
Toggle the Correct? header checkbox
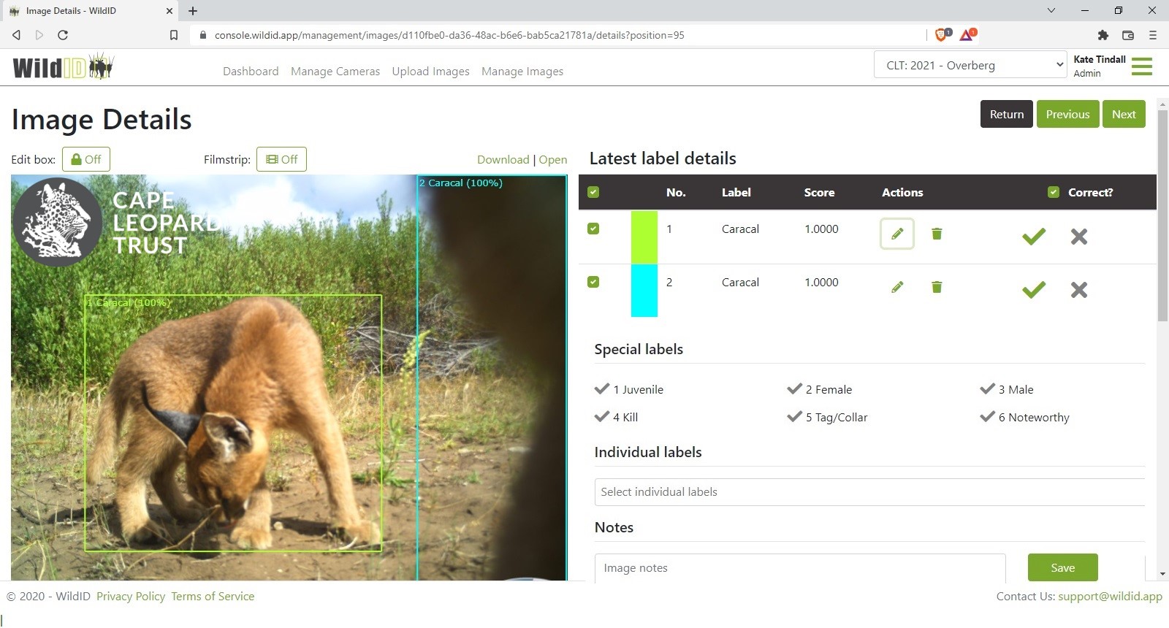(x=1054, y=192)
